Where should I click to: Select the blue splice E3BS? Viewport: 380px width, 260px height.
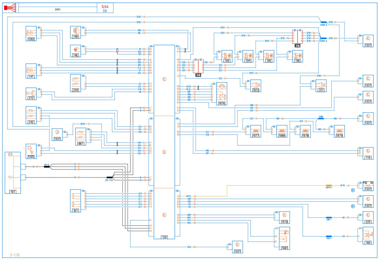(x=321, y=119)
